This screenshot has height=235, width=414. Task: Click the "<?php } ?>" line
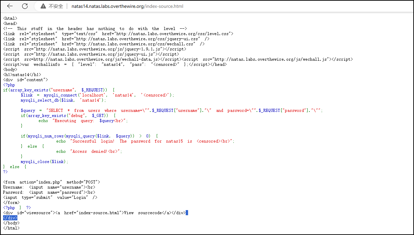point(17,208)
